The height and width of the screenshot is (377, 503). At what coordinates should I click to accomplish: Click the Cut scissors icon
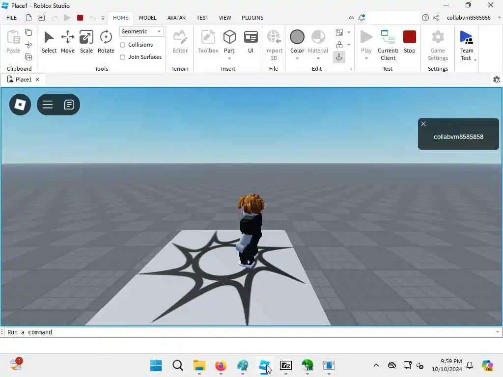coord(28,45)
